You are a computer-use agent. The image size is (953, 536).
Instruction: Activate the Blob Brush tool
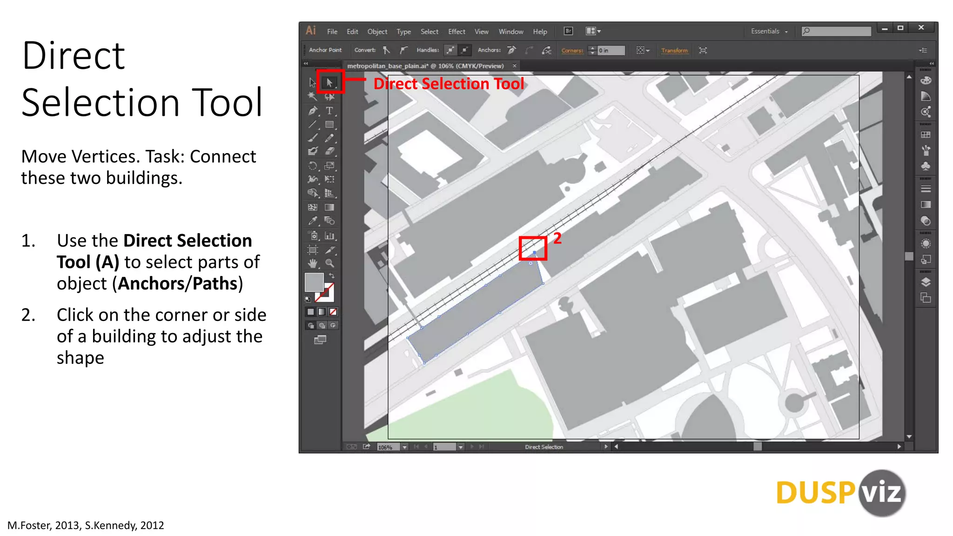pos(313,151)
